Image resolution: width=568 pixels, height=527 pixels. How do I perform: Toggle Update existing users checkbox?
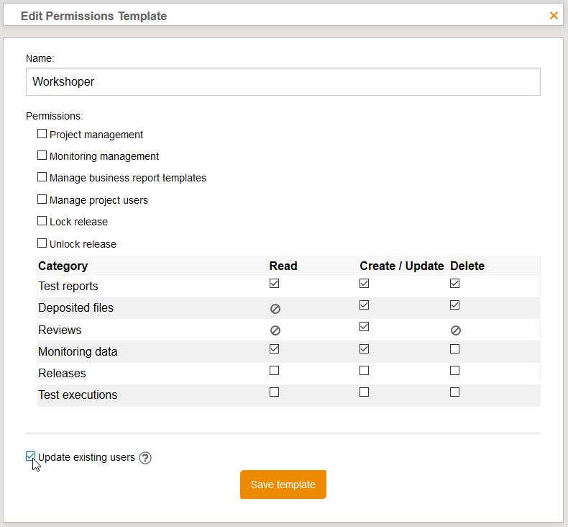click(x=30, y=456)
